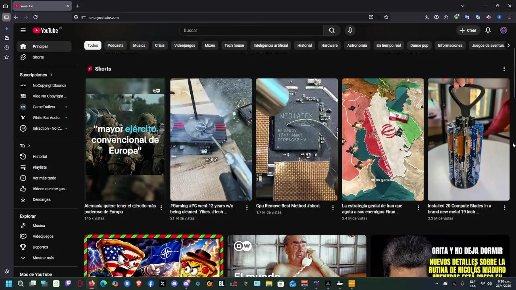Select the Podcasts filter chip
This screenshot has height=290, width=516.
coord(115,46)
